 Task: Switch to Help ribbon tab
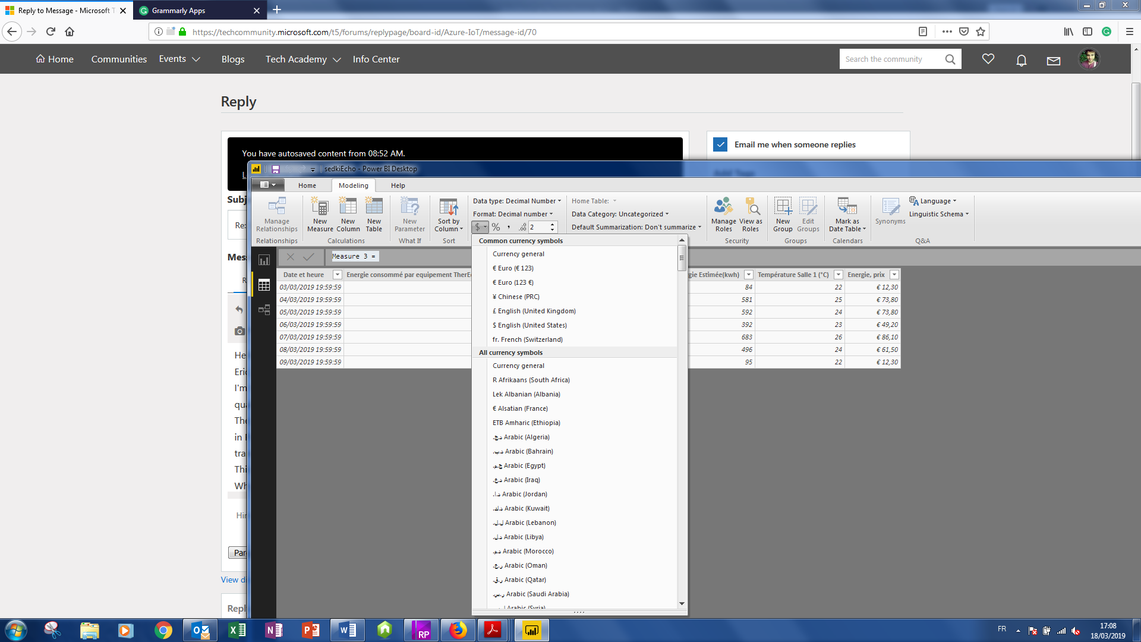tap(398, 185)
